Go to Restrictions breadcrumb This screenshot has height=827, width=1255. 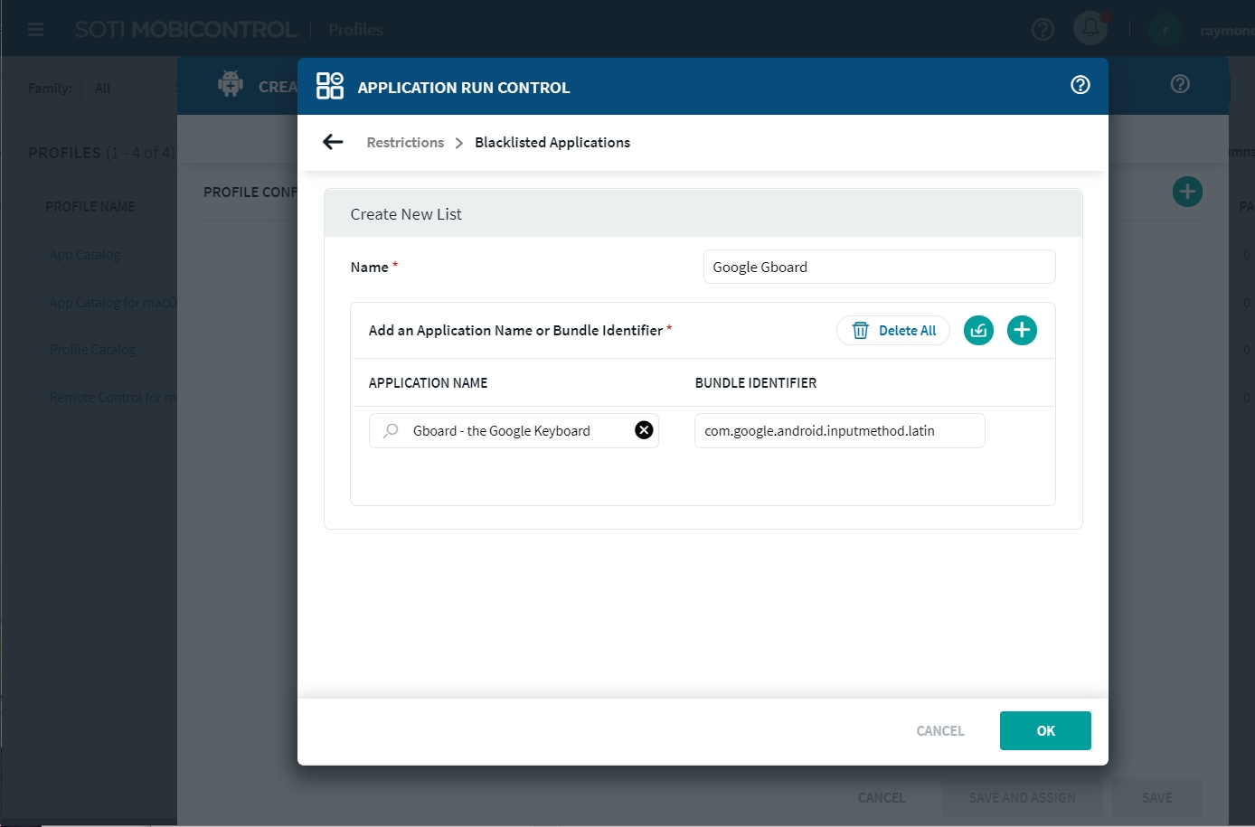[405, 143]
